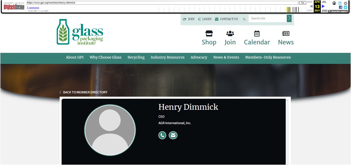Open the Shop storefront icon
The image size is (351, 165).
pos(209,33)
